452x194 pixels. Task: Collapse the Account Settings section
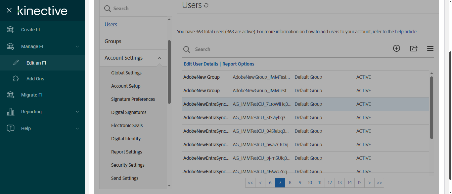pos(159,58)
